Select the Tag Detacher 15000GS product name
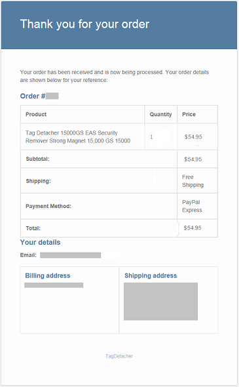 click(78, 136)
